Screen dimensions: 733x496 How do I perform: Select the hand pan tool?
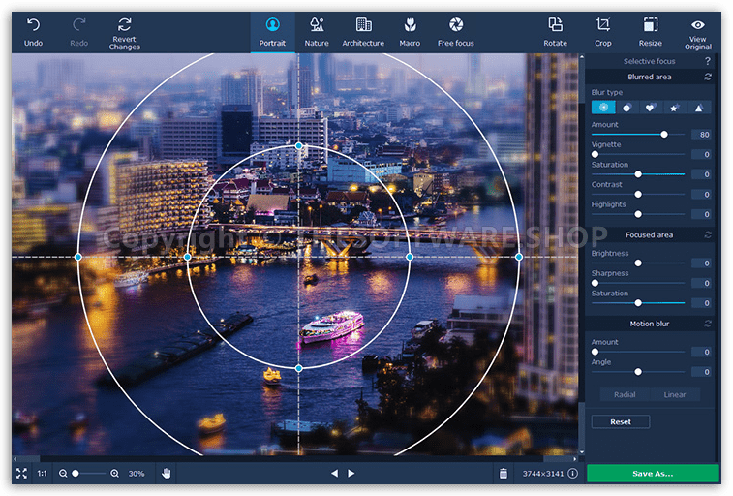click(166, 473)
